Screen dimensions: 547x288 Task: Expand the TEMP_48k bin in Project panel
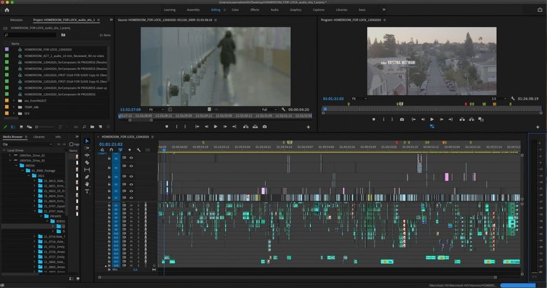(x=14, y=107)
